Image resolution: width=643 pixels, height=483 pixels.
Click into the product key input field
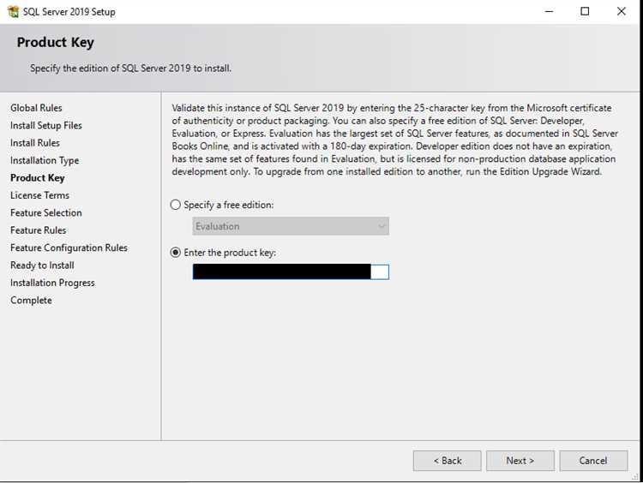click(x=291, y=271)
